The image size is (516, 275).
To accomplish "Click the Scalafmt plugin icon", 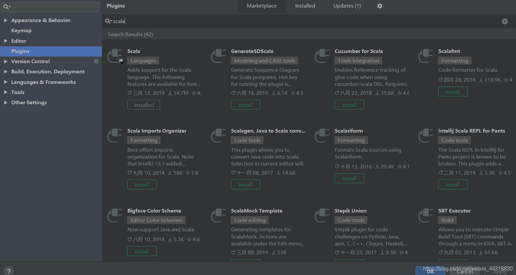I will (426, 56).
